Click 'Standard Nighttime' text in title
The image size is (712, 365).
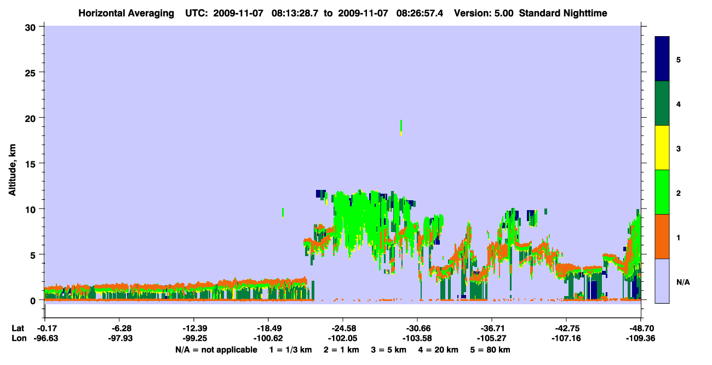pos(563,13)
